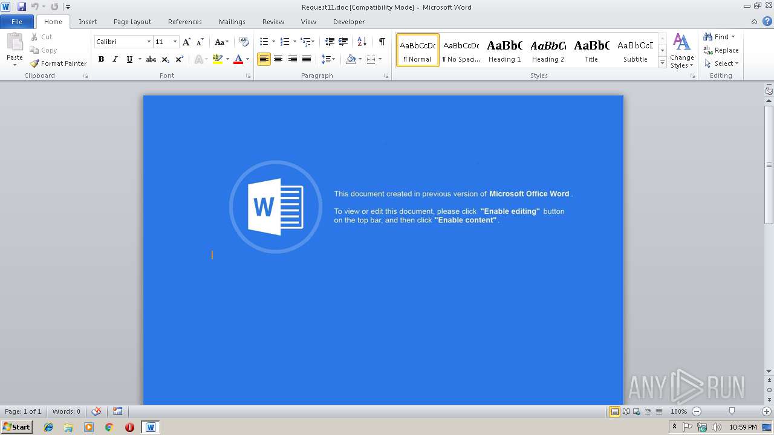
Task: Click the Paste clipboard icon
Action: [15, 43]
